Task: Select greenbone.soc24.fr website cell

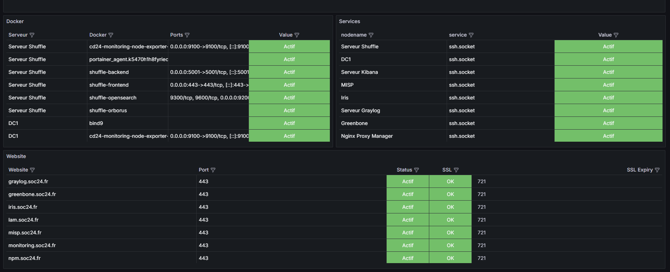Action: coord(101,194)
